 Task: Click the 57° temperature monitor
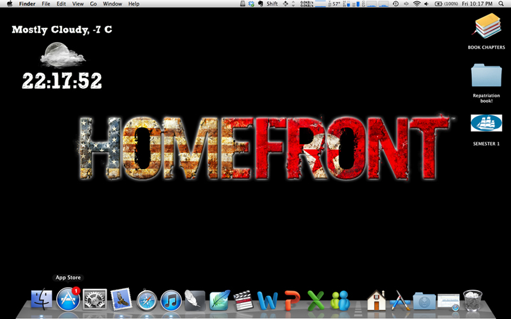coord(333,4)
